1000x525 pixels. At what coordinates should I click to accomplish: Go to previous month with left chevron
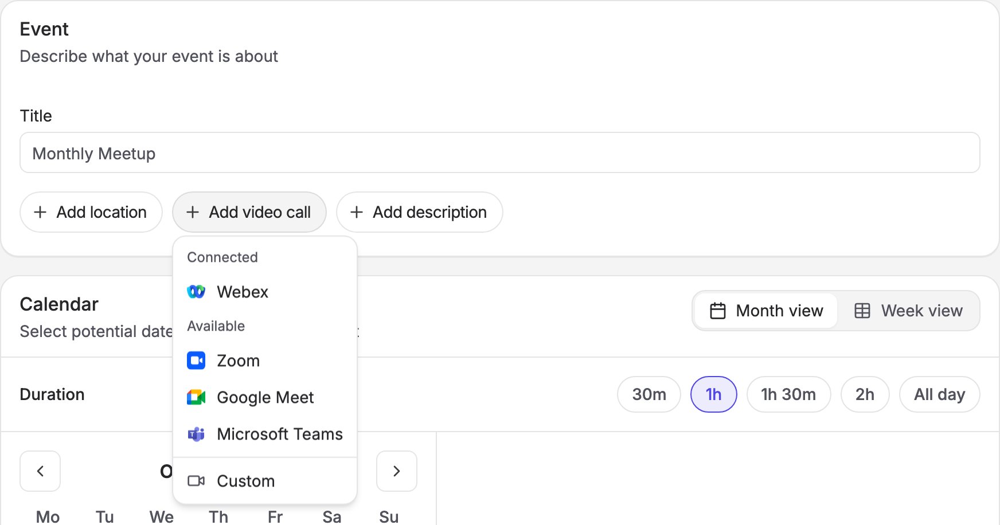pos(40,471)
